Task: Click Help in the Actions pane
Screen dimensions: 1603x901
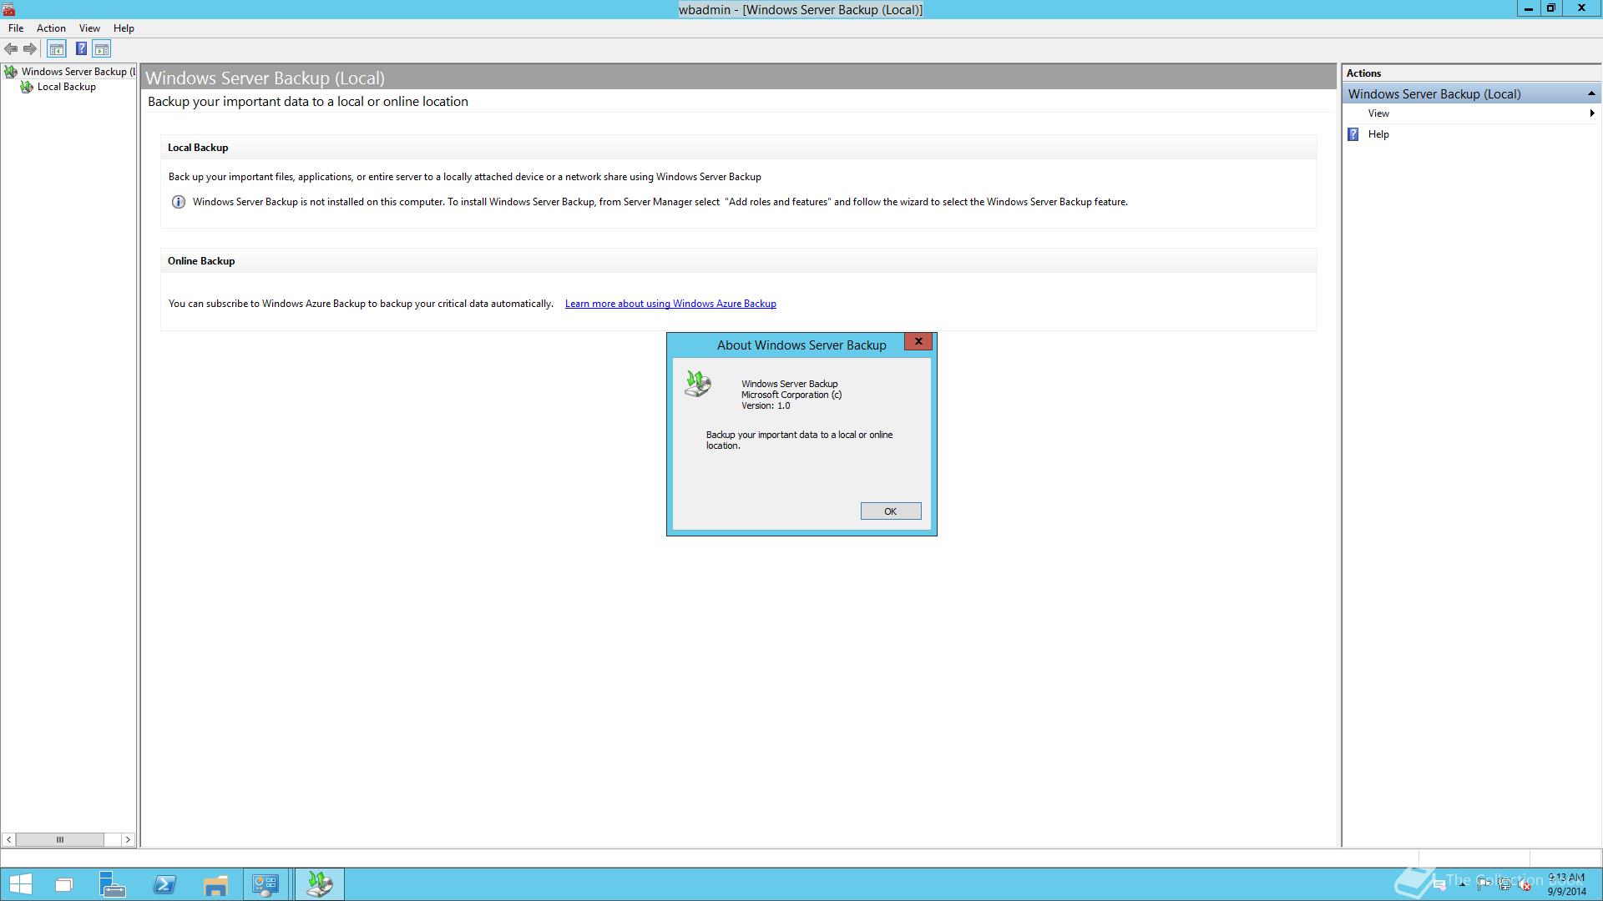Action: [x=1378, y=134]
